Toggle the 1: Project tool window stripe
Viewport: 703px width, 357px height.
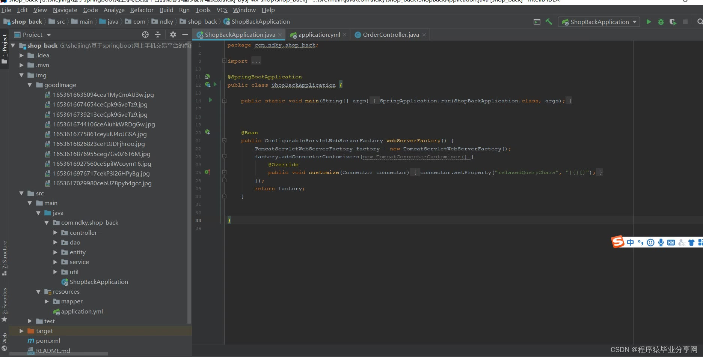pos(4,49)
